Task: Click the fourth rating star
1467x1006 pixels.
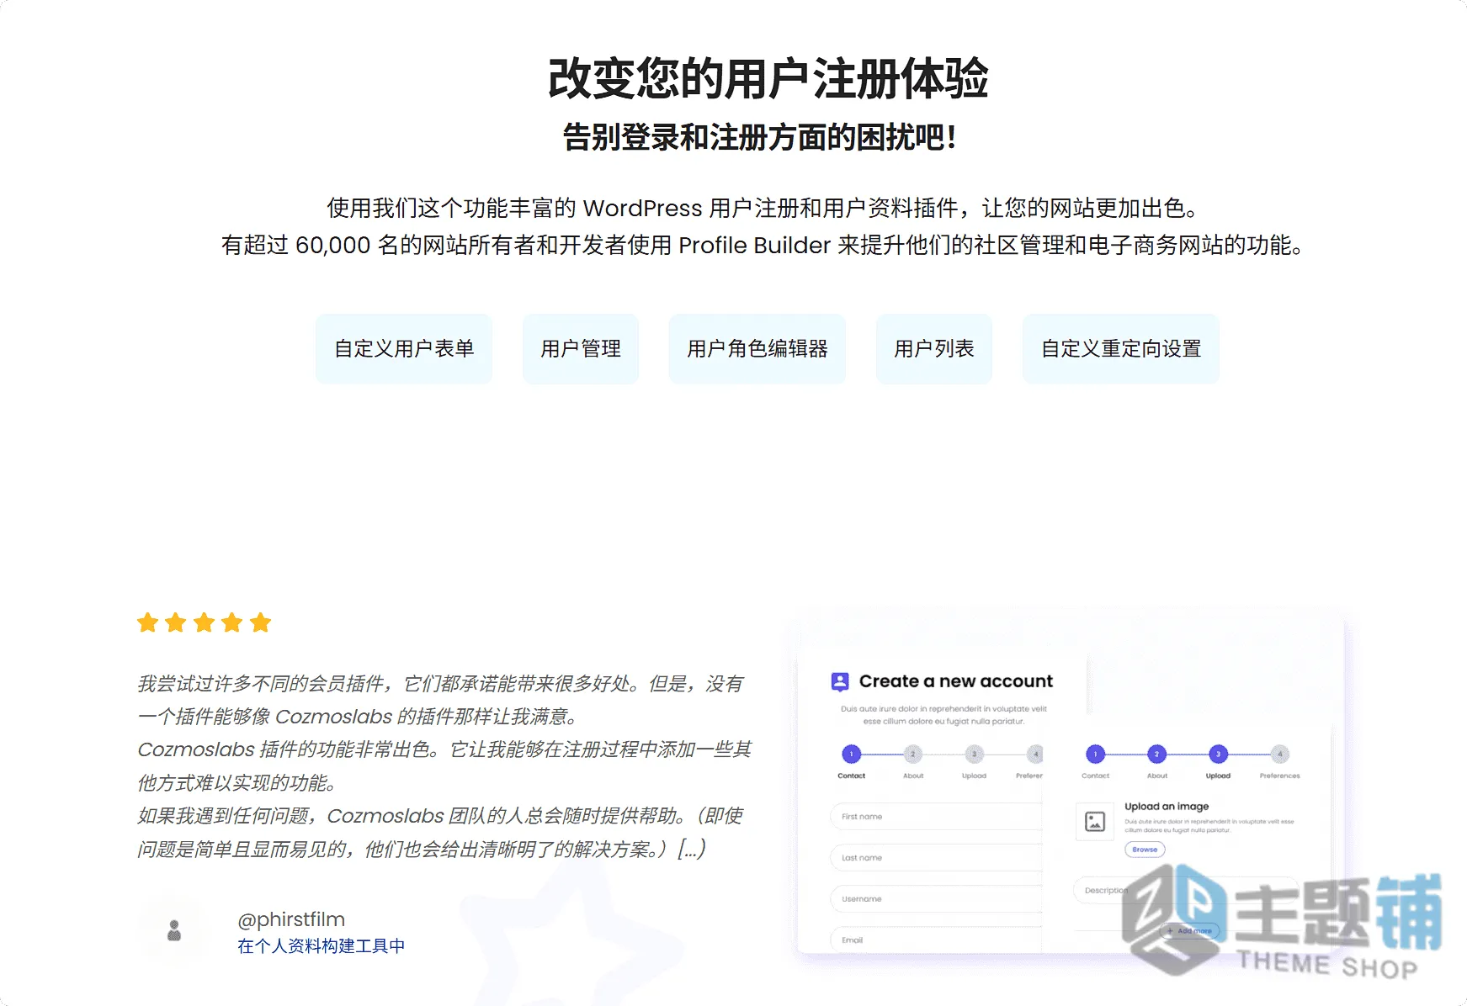Action: [232, 622]
